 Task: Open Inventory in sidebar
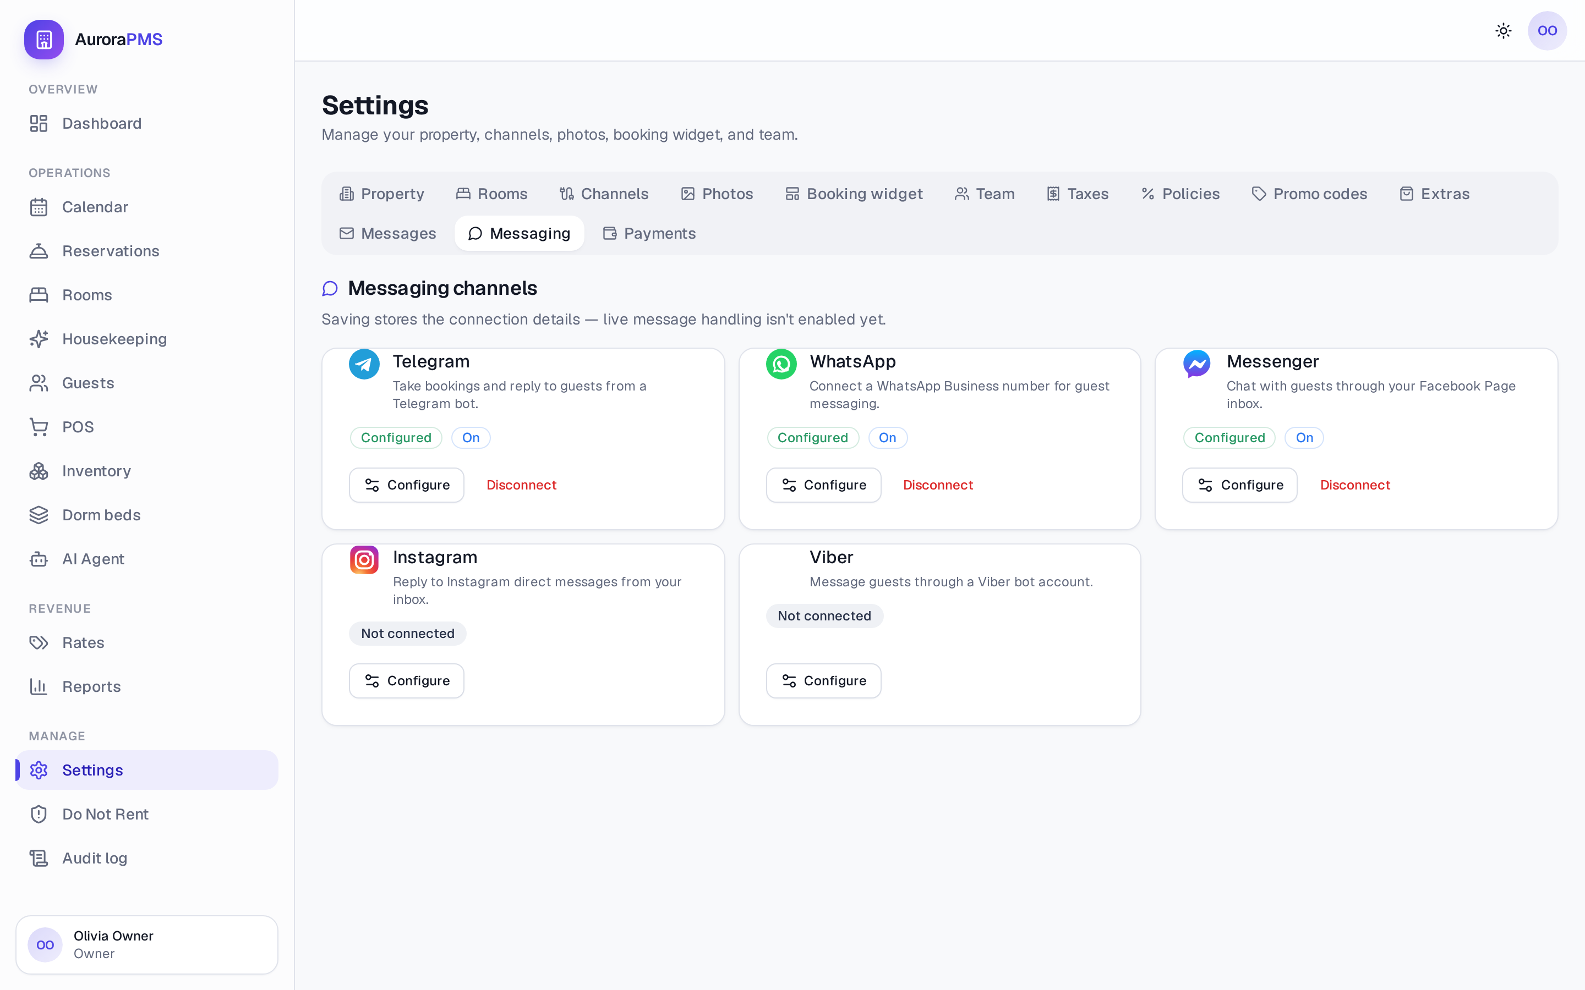(147, 471)
